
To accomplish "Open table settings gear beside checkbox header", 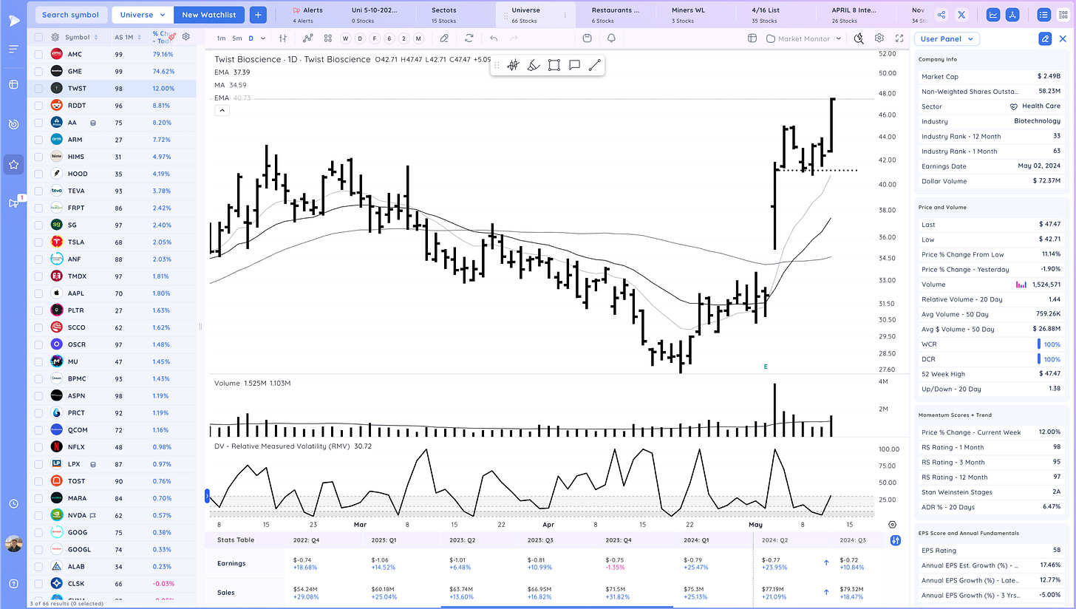I will (55, 37).
